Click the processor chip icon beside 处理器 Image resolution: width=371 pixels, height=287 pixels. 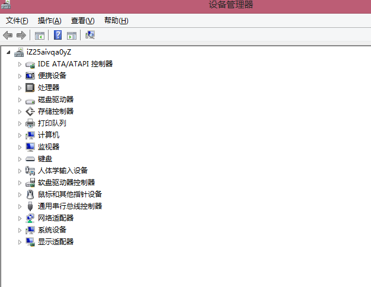pos(30,88)
